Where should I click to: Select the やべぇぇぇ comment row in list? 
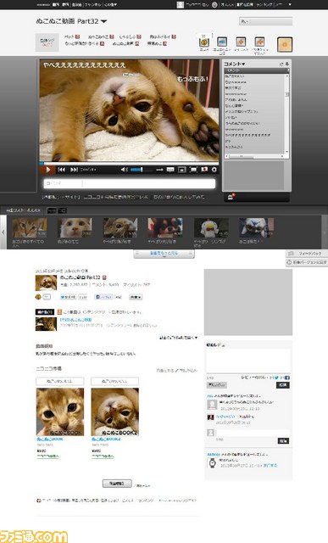247,135
